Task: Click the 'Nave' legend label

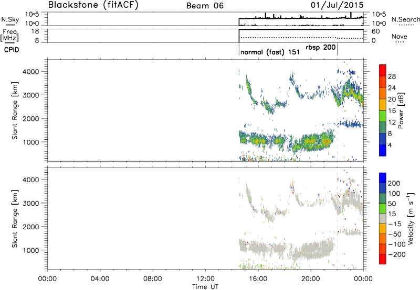Action: pos(400,37)
